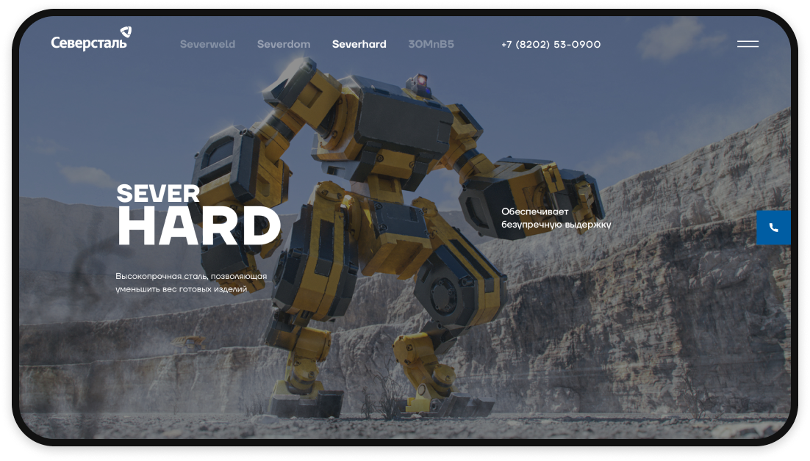Go to the Severweld menu item
Viewport: 810px width, 461px height.
click(x=207, y=44)
